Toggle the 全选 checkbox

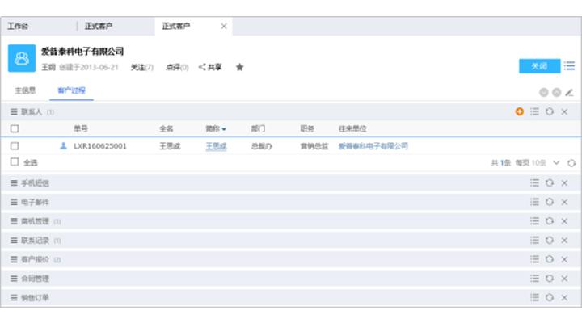coord(15,162)
